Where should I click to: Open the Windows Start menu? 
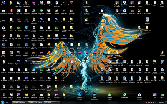point(3,102)
